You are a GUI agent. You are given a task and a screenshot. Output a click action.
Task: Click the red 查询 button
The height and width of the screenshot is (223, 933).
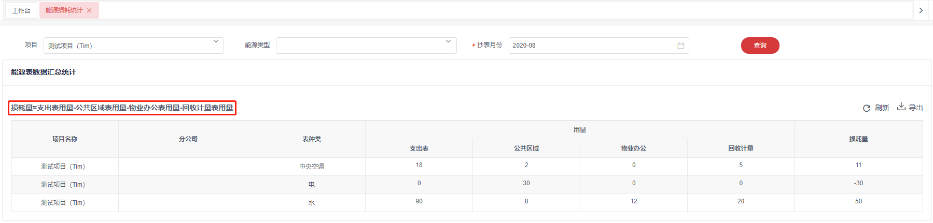pos(760,46)
